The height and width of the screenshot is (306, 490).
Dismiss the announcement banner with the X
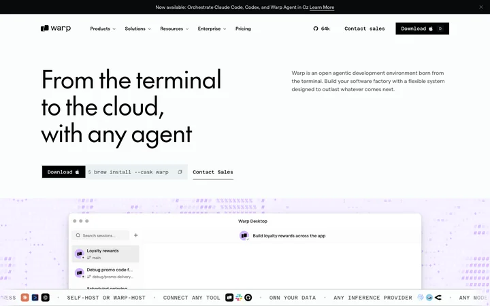(x=481, y=7)
